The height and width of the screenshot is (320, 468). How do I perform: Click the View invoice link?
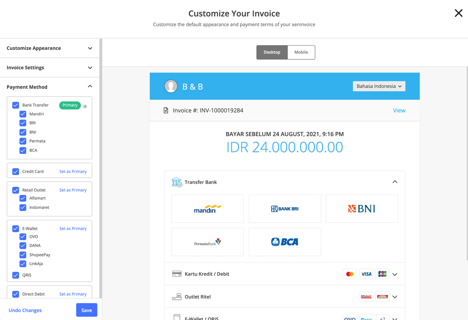399,110
